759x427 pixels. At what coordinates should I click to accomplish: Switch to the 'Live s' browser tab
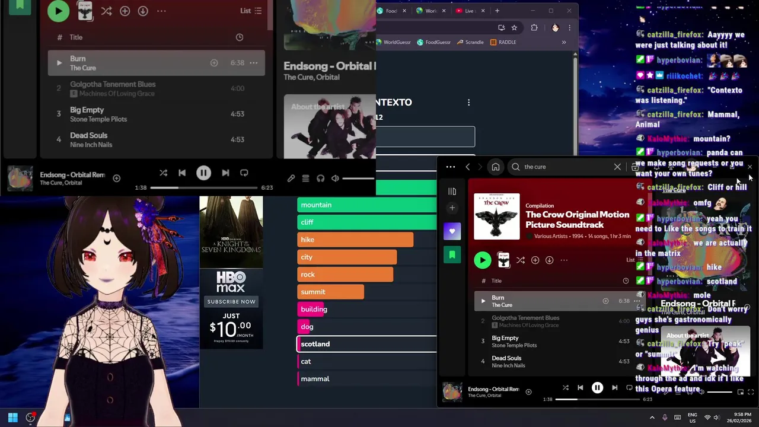click(471, 11)
